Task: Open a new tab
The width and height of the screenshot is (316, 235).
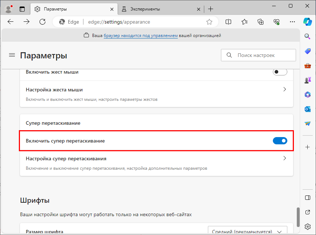Action: (x=210, y=9)
